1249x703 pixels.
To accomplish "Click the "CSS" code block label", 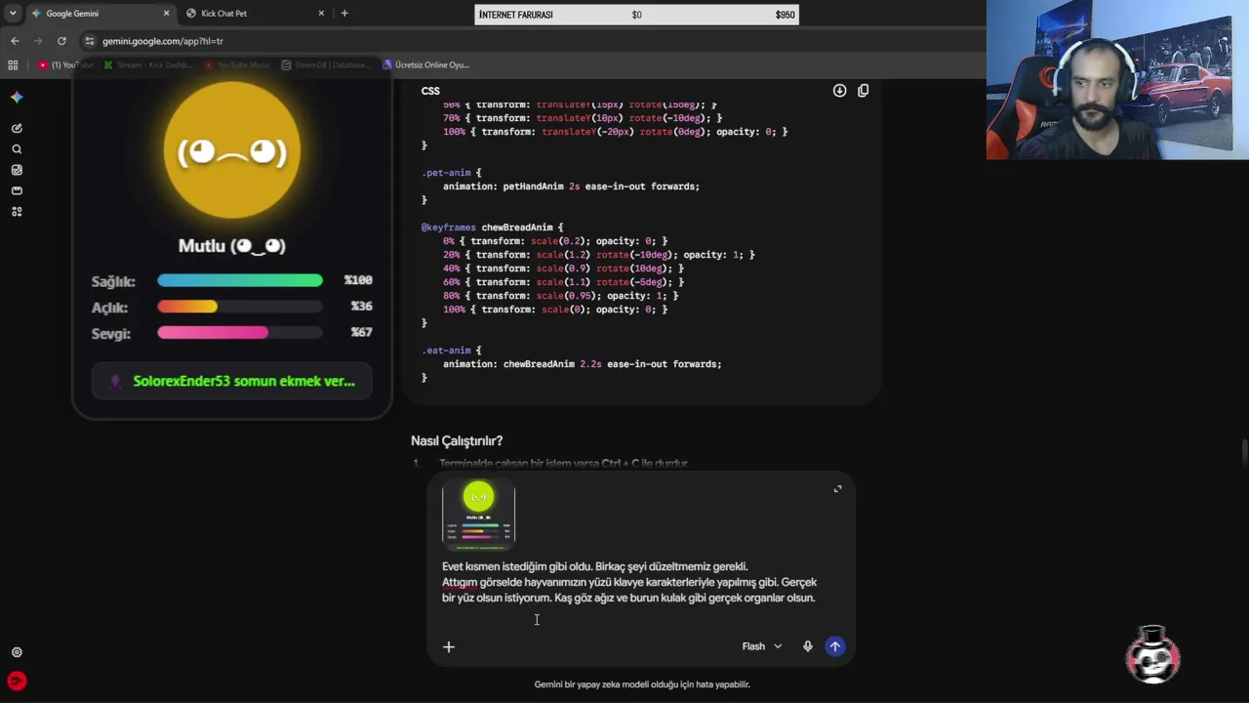I will (430, 91).
